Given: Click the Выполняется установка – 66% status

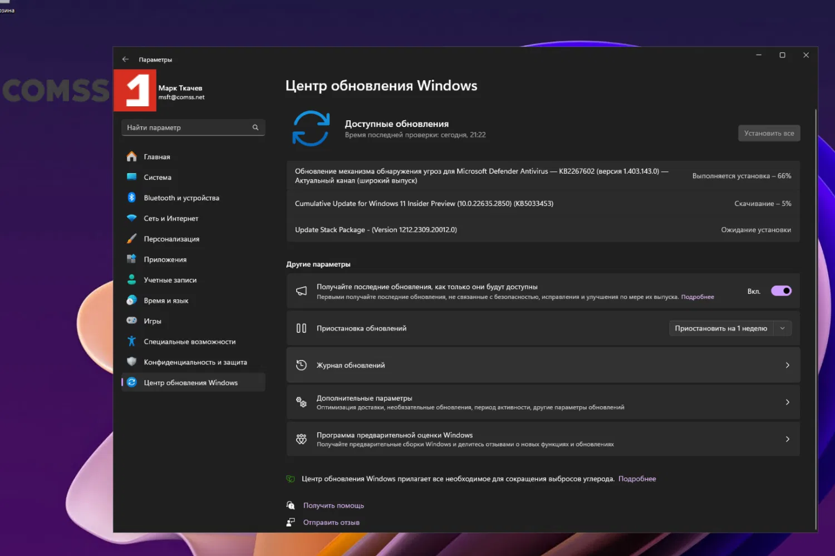Looking at the screenshot, I should coord(741,176).
